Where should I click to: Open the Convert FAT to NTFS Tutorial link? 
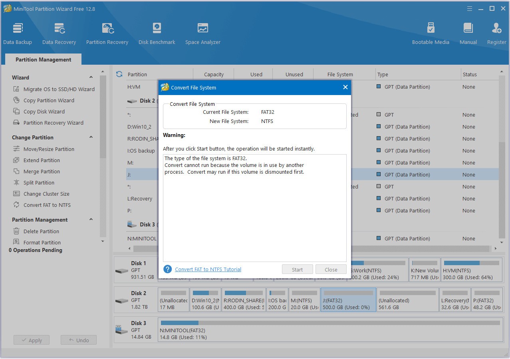(x=208, y=269)
